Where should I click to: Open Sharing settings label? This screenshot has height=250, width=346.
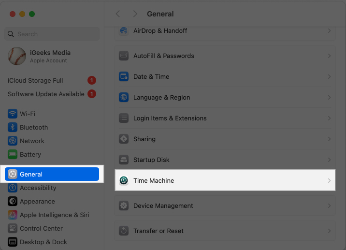144,139
